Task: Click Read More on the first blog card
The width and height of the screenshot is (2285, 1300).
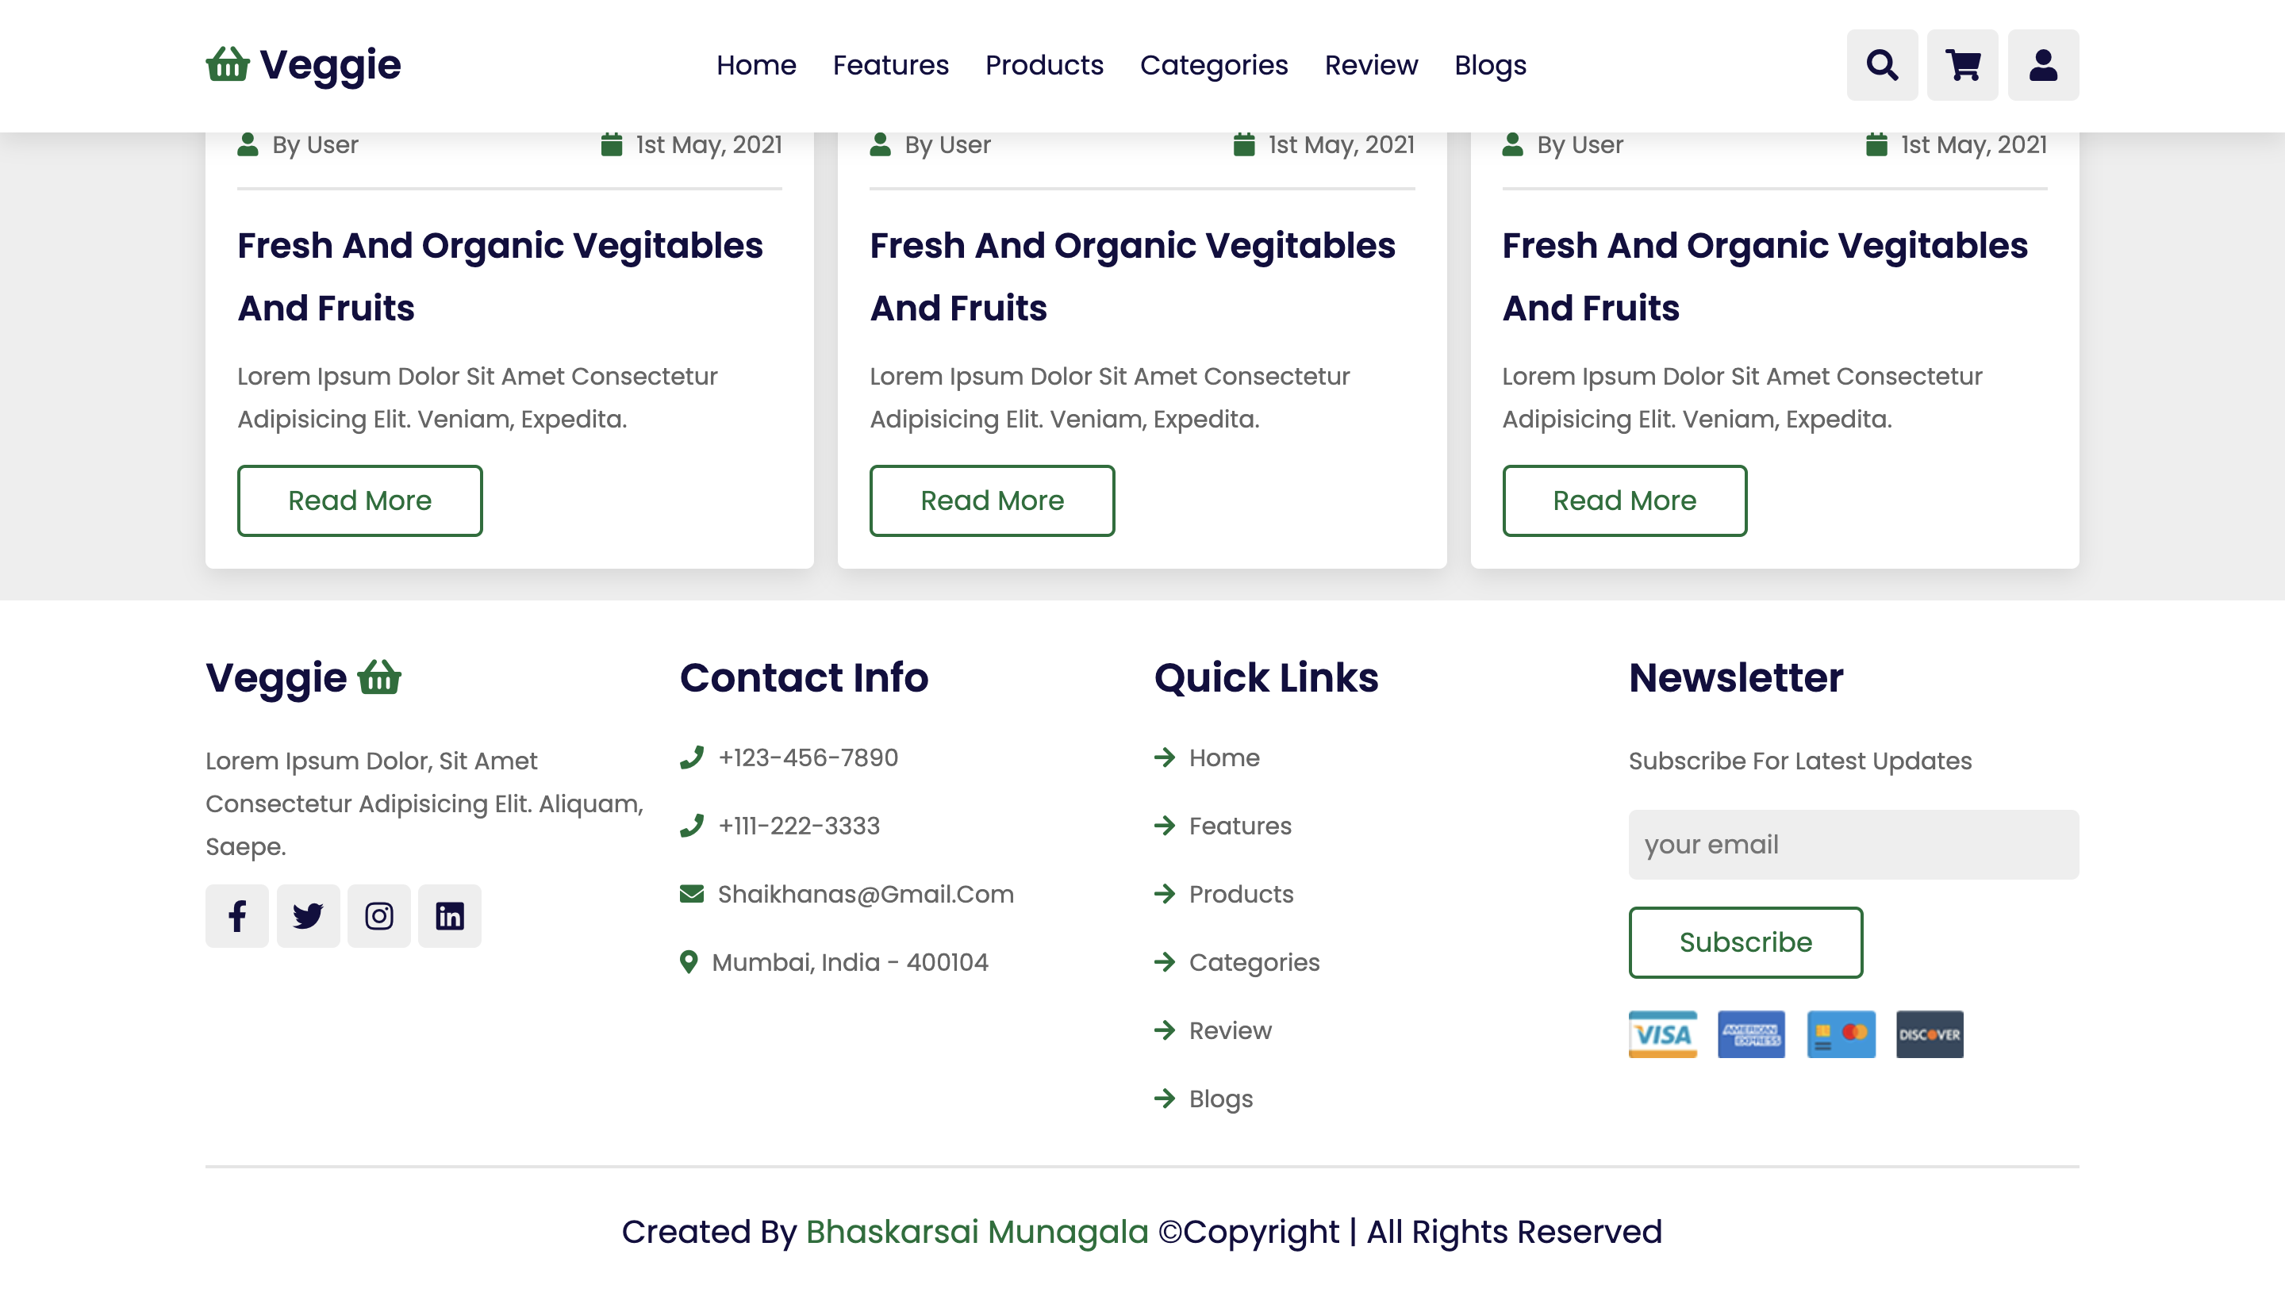Action: pos(359,500)
